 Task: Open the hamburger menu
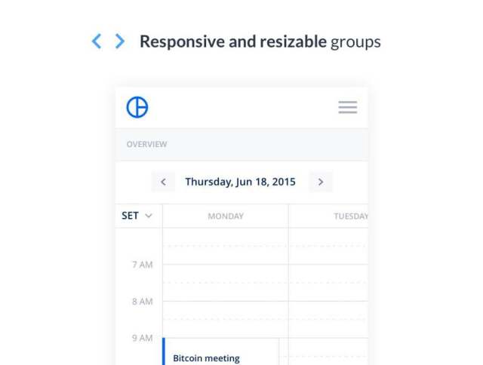point(348,107)
